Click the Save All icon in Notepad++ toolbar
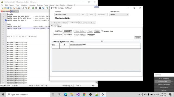This screenshot has height=97, width=174. (x=11, y=8)
